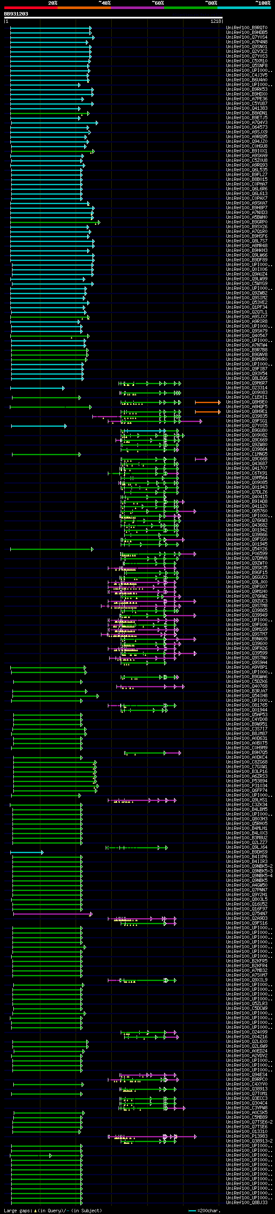Image resolution: width=275 pixels, height=1214 pixels.
Task: Select the UniRef100_Q8H9E0 label
Action: 247,402
